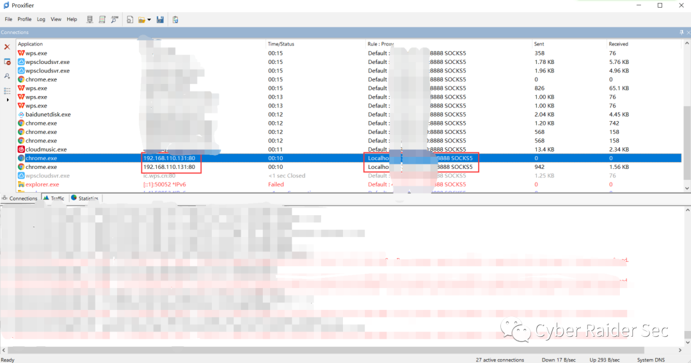The height and width of the screenshot is (363, 691).
Task: Click the 27 active connections status
Action: coord(500,360)
